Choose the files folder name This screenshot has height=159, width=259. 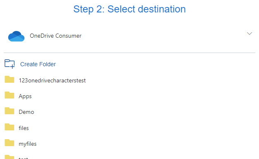coord(24,128)
